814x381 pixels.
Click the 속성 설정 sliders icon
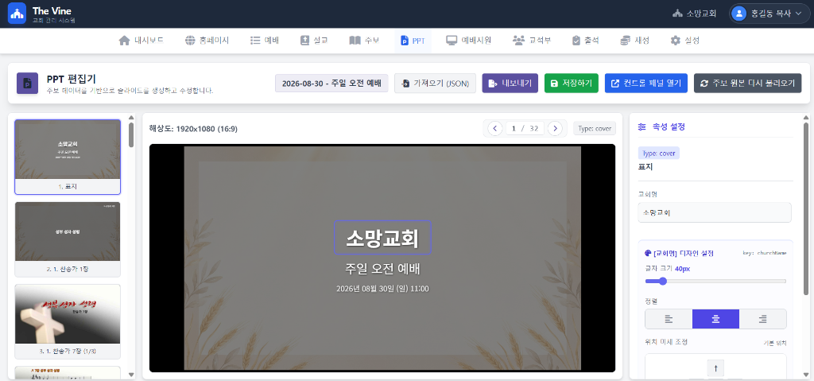click(642, 126)
